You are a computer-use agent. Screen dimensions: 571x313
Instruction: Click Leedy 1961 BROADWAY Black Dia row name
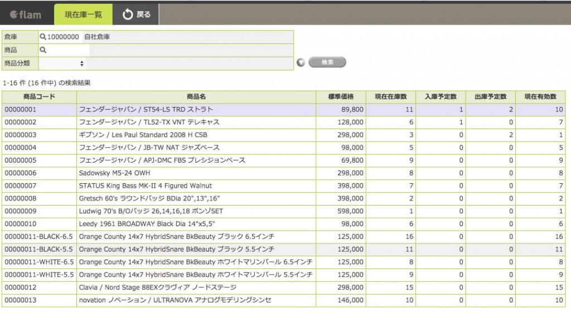147,224
